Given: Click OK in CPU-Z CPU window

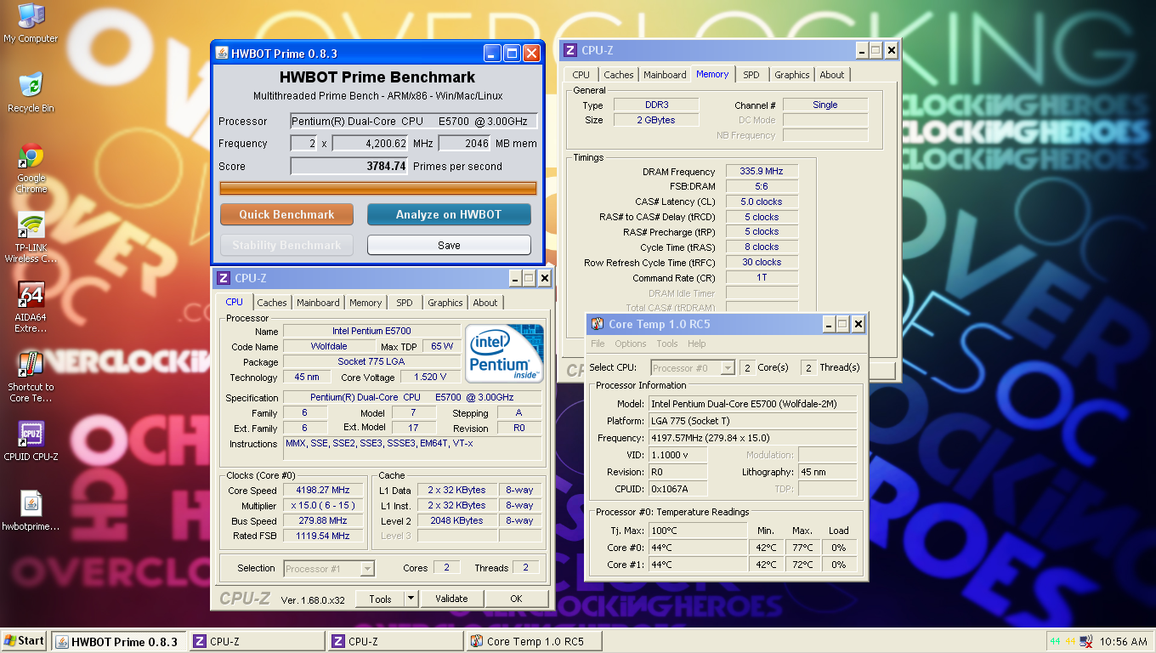Looking at the screenshot, I should (516, 599).
